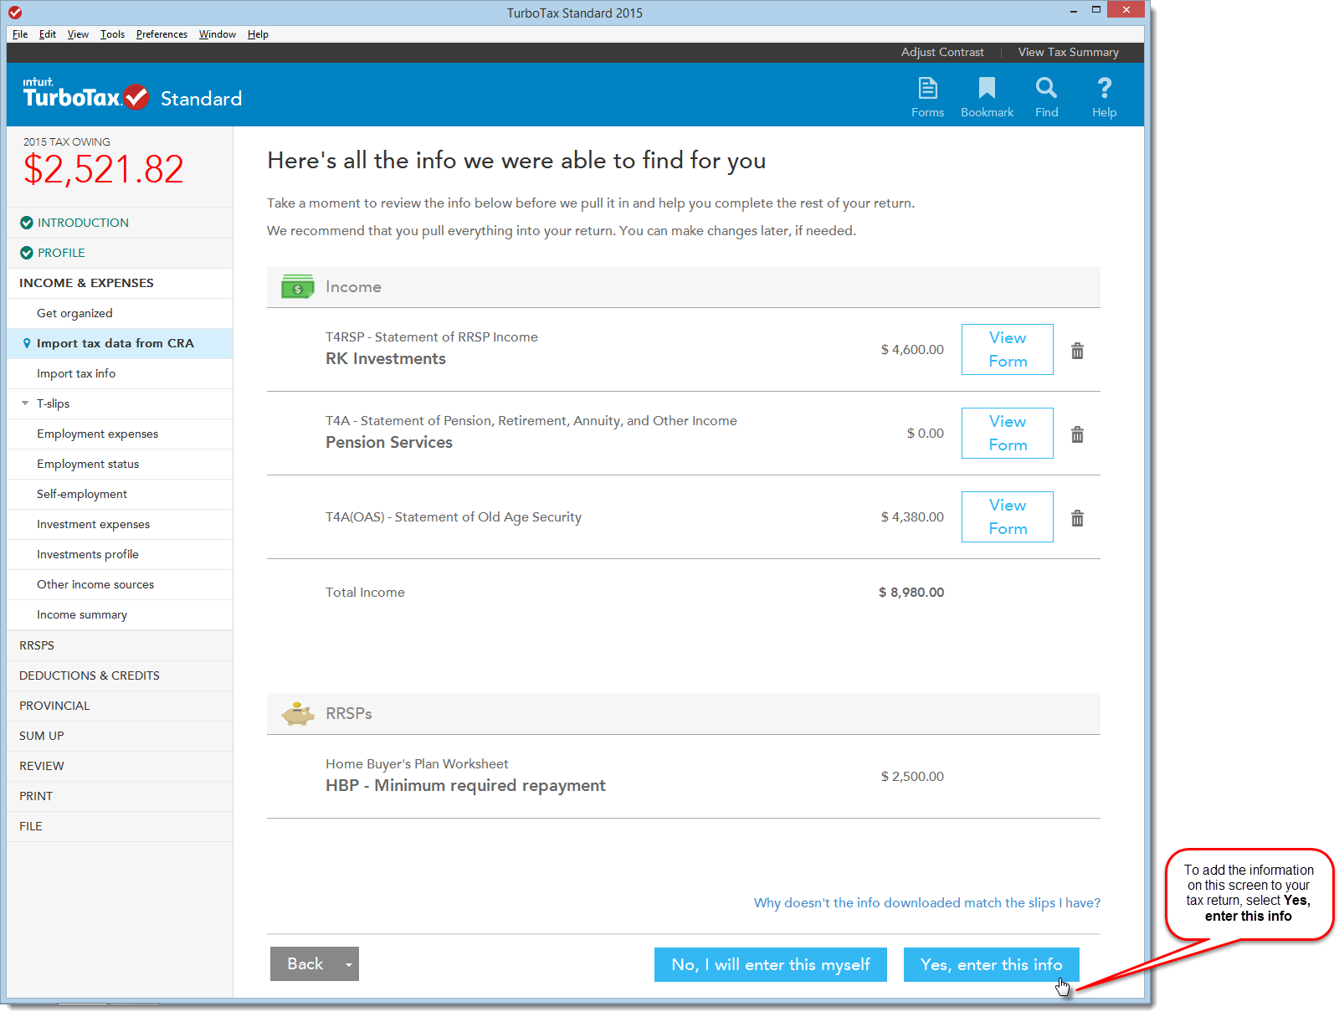Viewport: 1339px width, 1017px height.
Task: Open Self-employment step
Action: pos(120,494)
